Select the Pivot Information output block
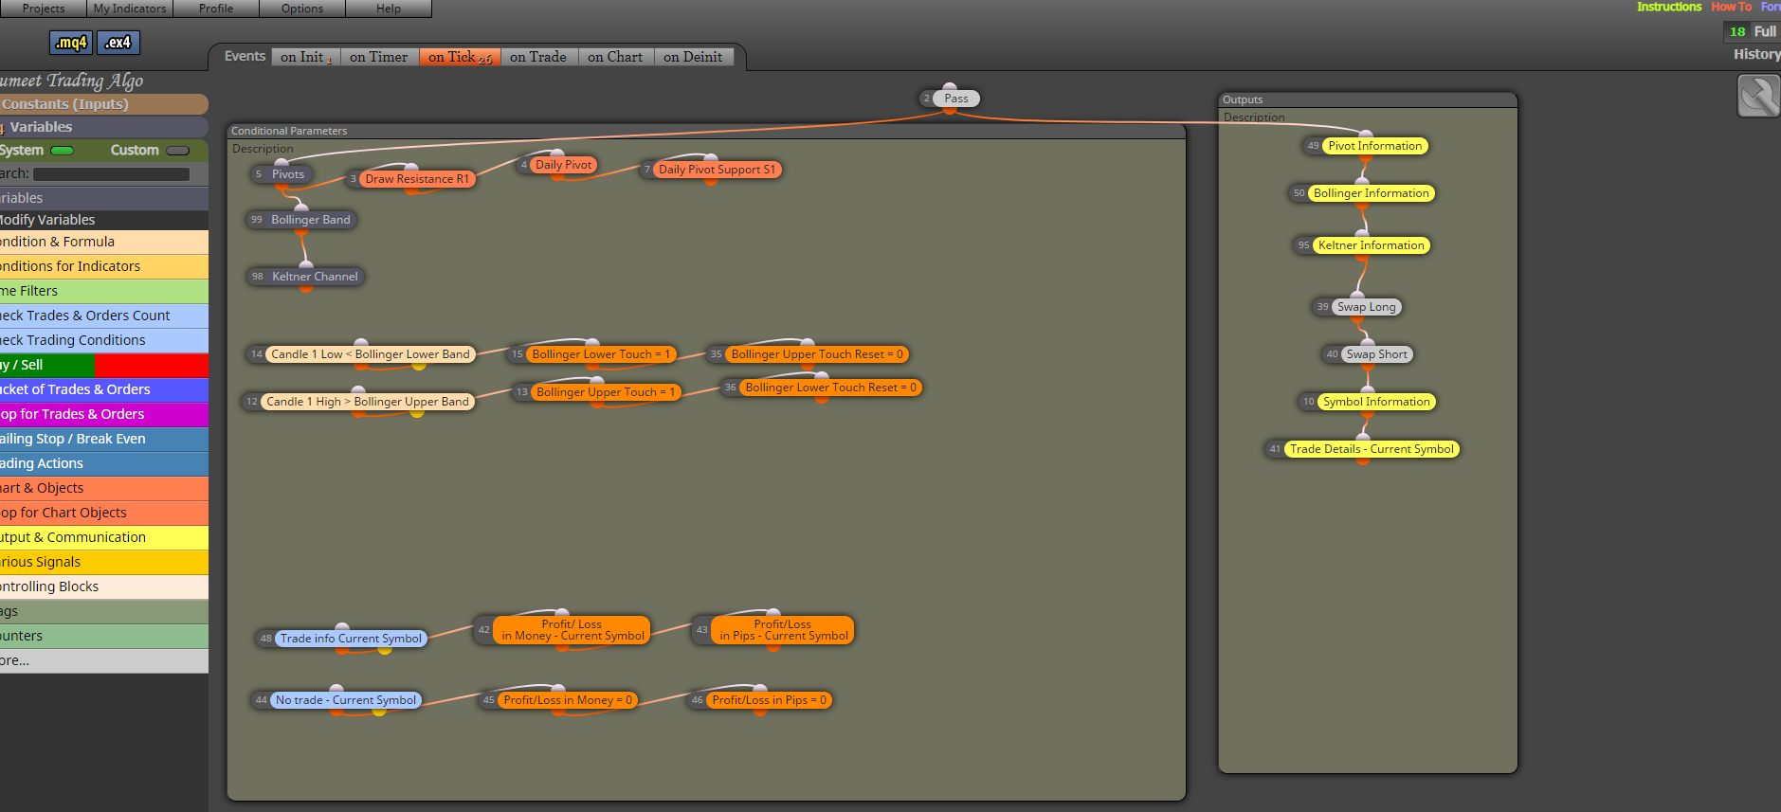The width and height of the screenshot is (1781, 812). coord(1374,146)
